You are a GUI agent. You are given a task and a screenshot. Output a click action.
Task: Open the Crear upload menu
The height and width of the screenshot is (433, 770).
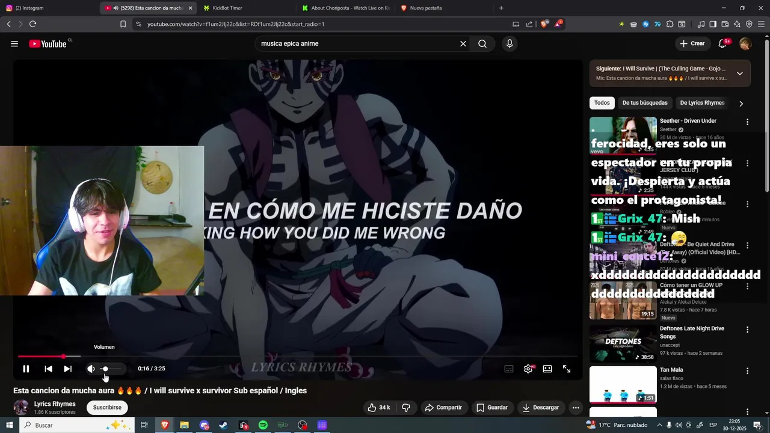(692, 44)
